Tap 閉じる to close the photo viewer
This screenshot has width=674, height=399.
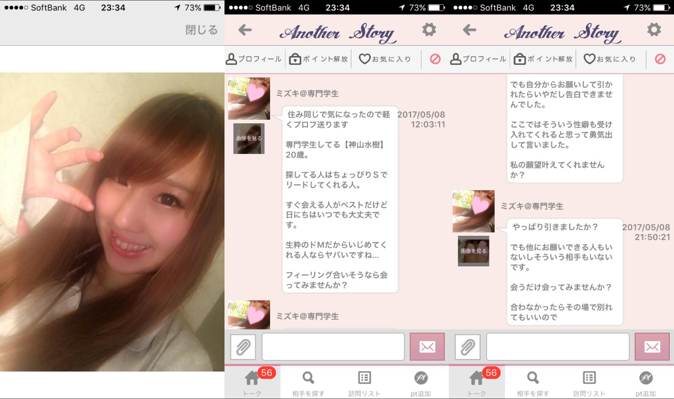tap(201, 30)
